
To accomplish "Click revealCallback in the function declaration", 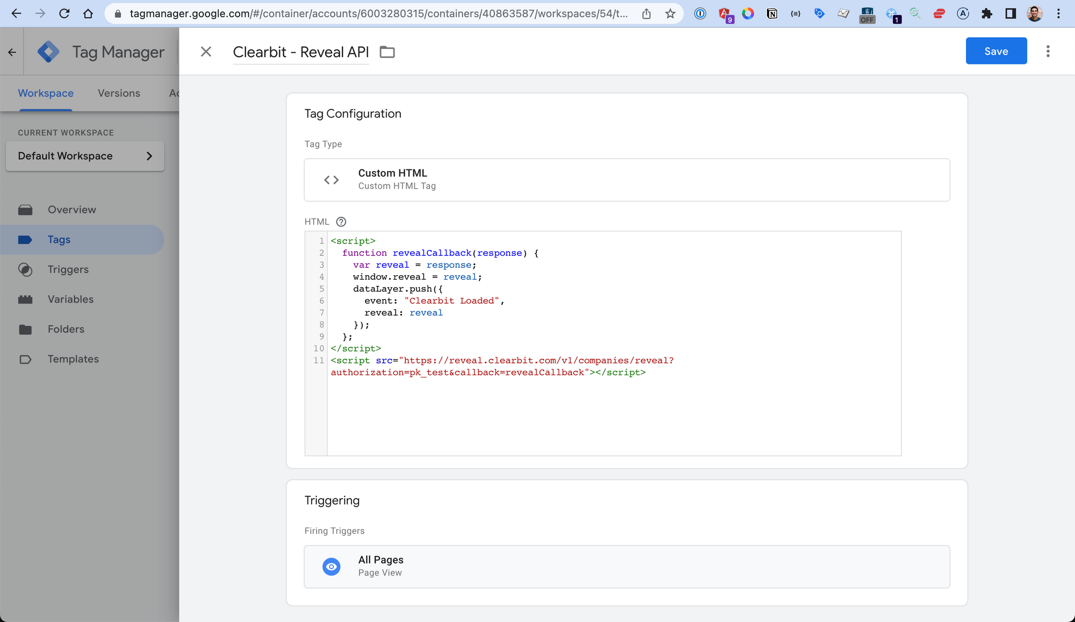I will pyautogui.click(x=432, y=253).
